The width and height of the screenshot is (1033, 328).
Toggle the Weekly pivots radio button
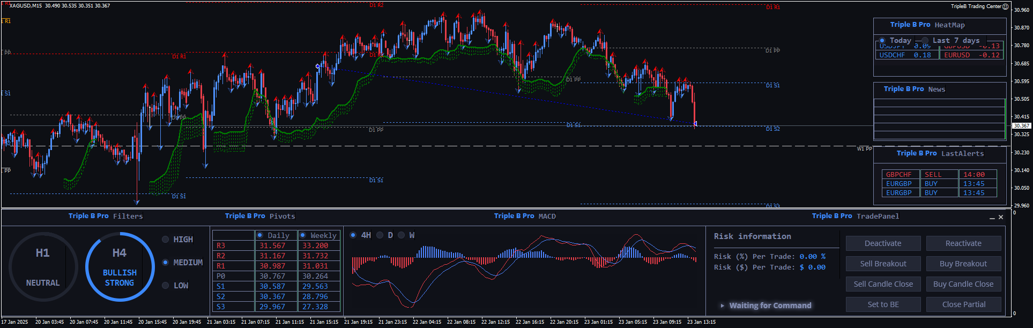303,235
